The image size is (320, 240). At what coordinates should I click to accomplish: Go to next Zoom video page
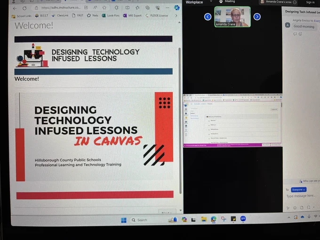[x=257, y=17]
